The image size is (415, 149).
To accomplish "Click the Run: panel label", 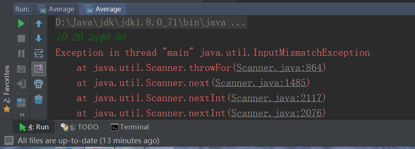I will [23, 9].
